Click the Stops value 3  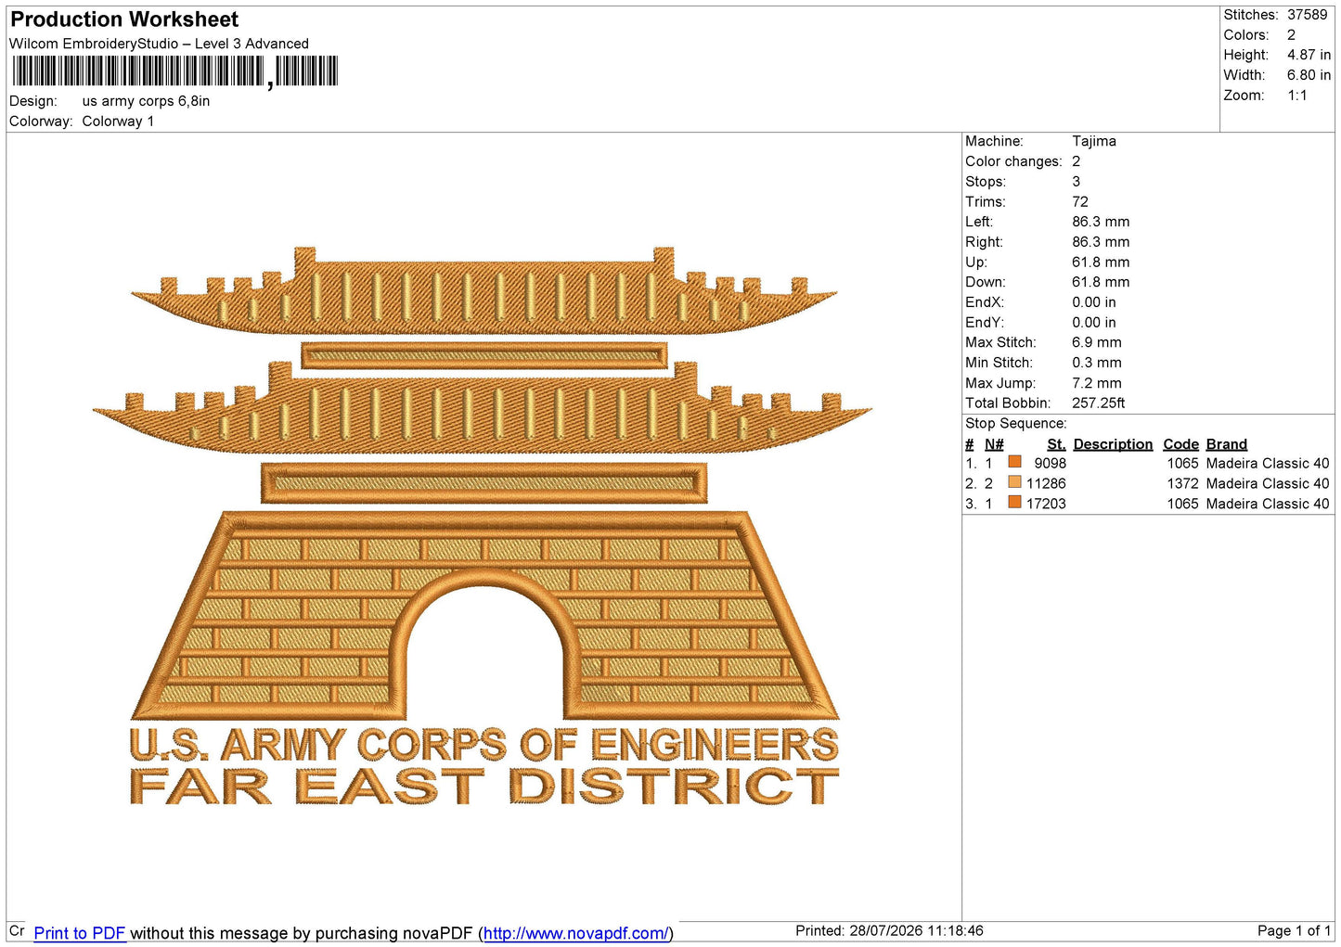click(1077, 182)
